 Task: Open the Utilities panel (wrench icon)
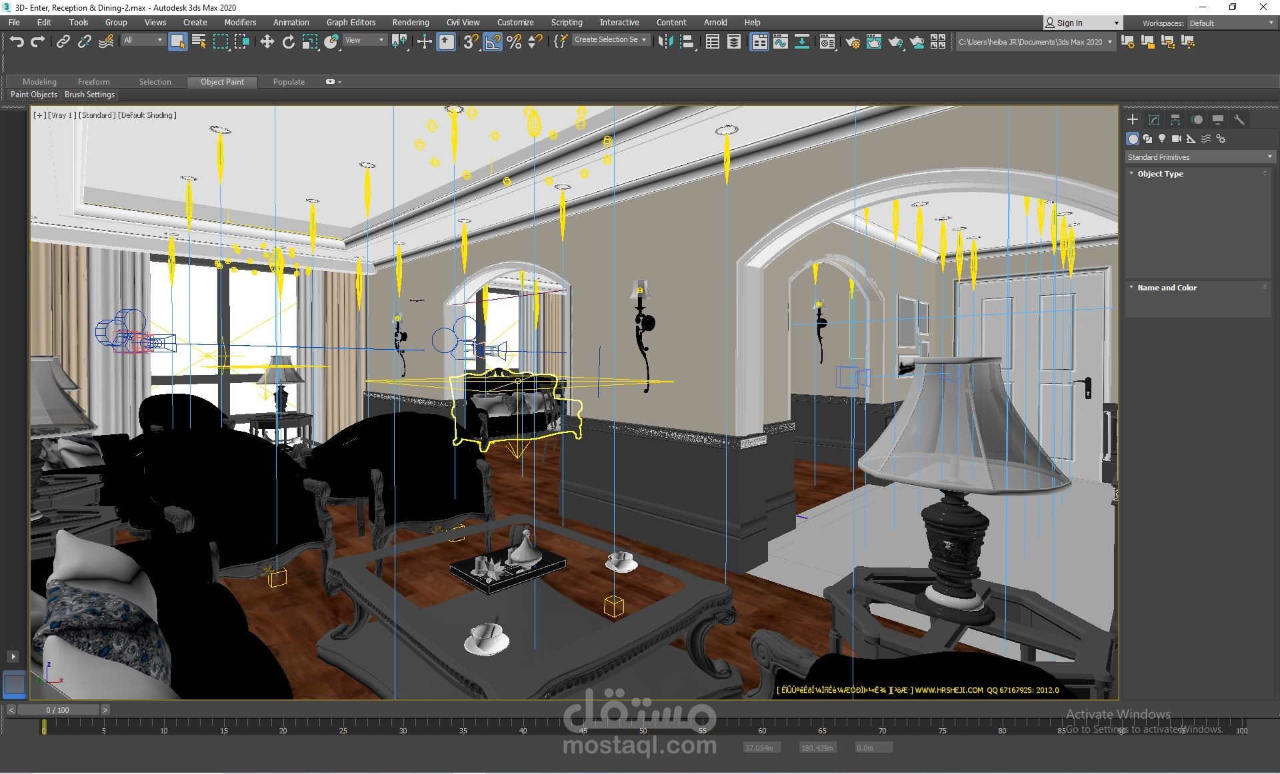(1239, 119)
